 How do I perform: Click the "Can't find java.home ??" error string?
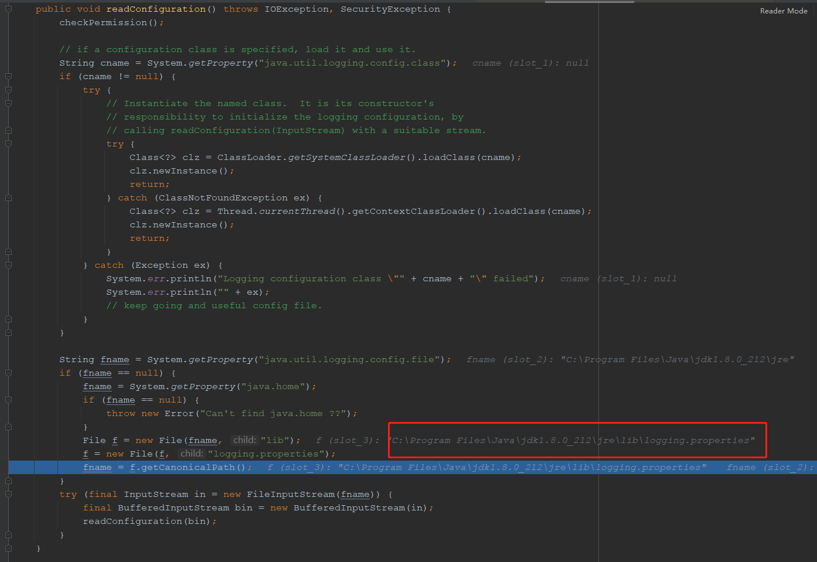coord(276,413)
